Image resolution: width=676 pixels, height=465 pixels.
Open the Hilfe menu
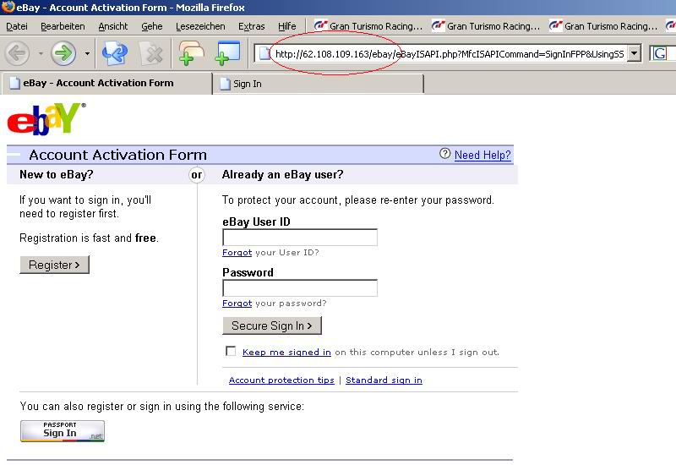tap(286, 26)
